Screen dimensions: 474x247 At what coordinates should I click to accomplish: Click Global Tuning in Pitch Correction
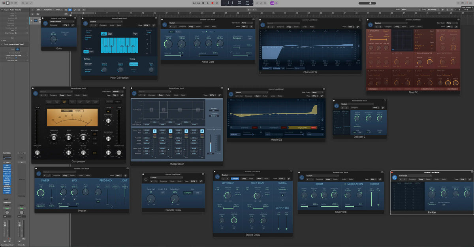[134, 64]
